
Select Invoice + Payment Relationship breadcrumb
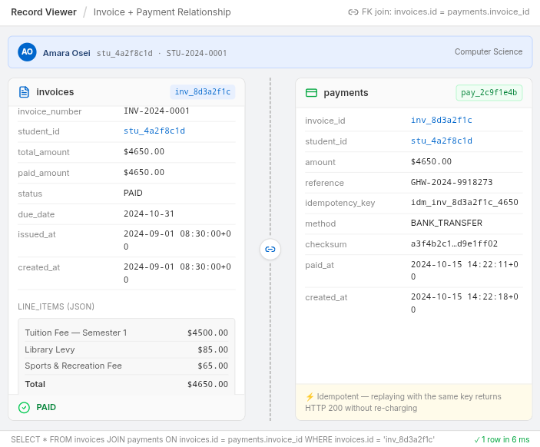tap(162, 12)
